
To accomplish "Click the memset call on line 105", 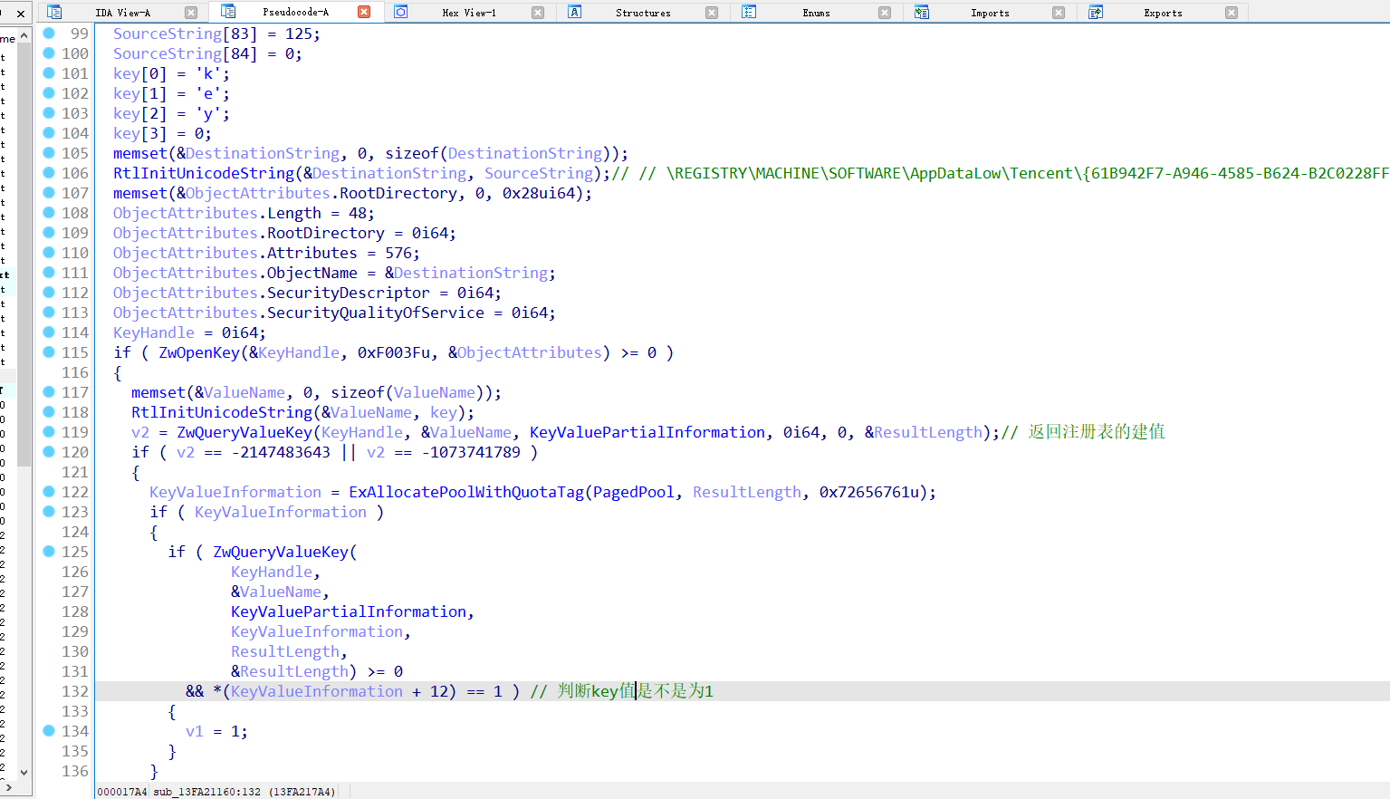I will pyautogui.click(x=140, y=153).
